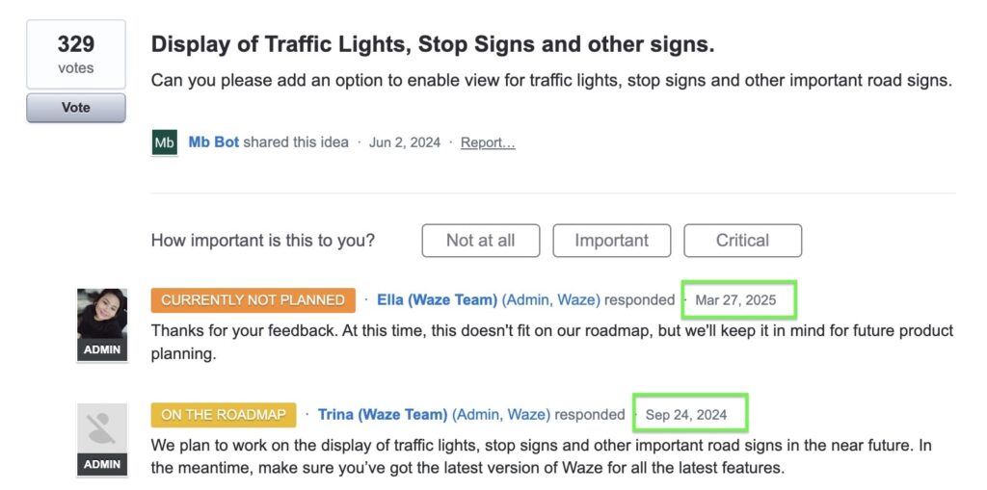
Task: Open Ella (Waze Team) profile link
Action: (x=437, y=300)
